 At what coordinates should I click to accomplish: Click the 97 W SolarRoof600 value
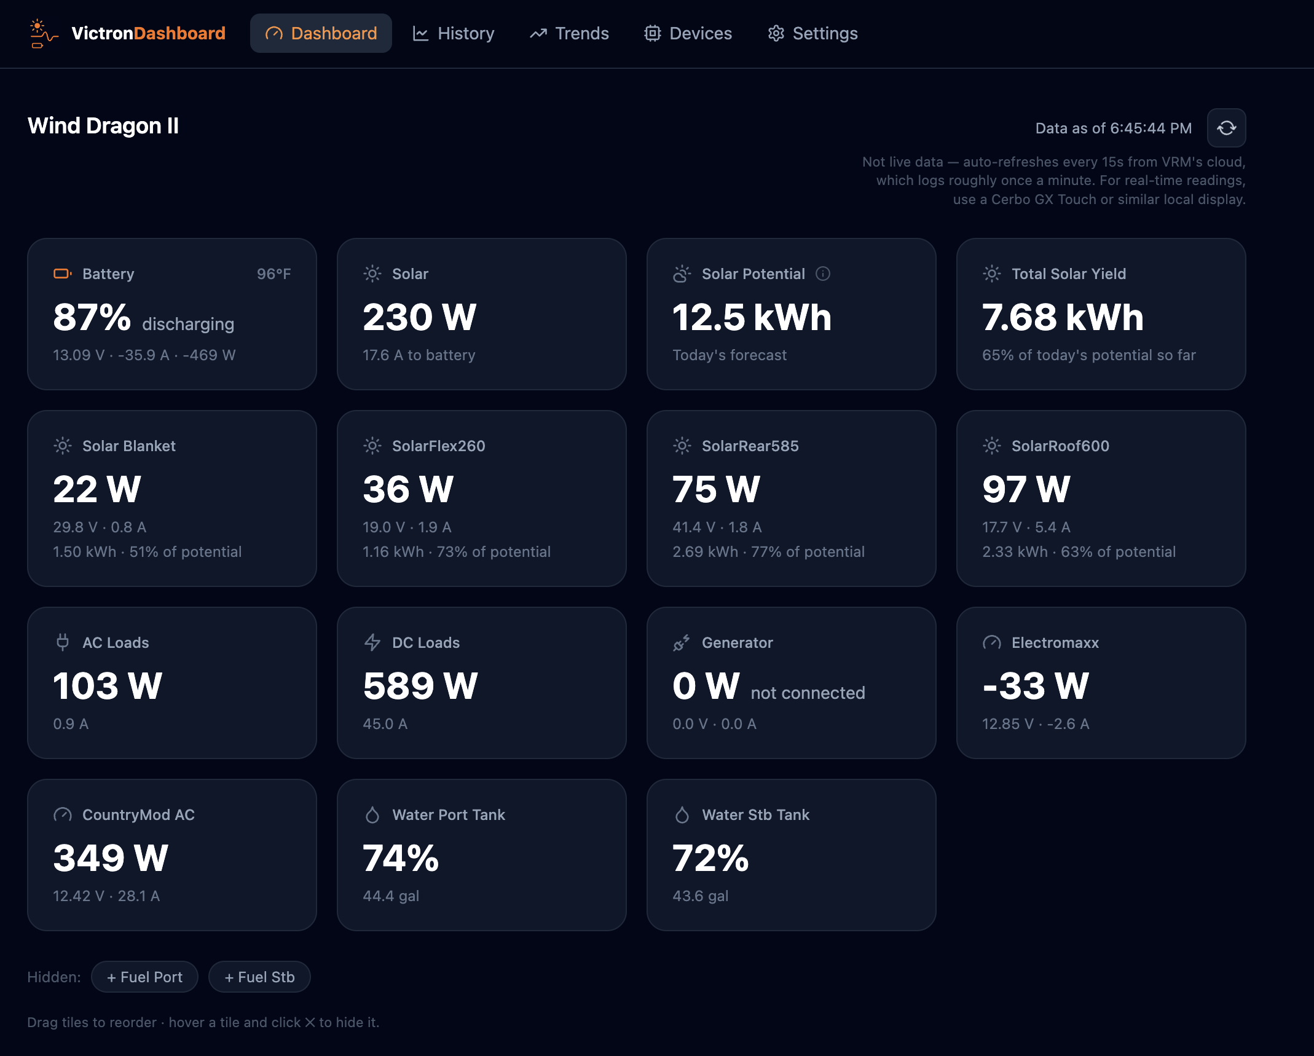pyautogui.click(x=1026, y=489)
